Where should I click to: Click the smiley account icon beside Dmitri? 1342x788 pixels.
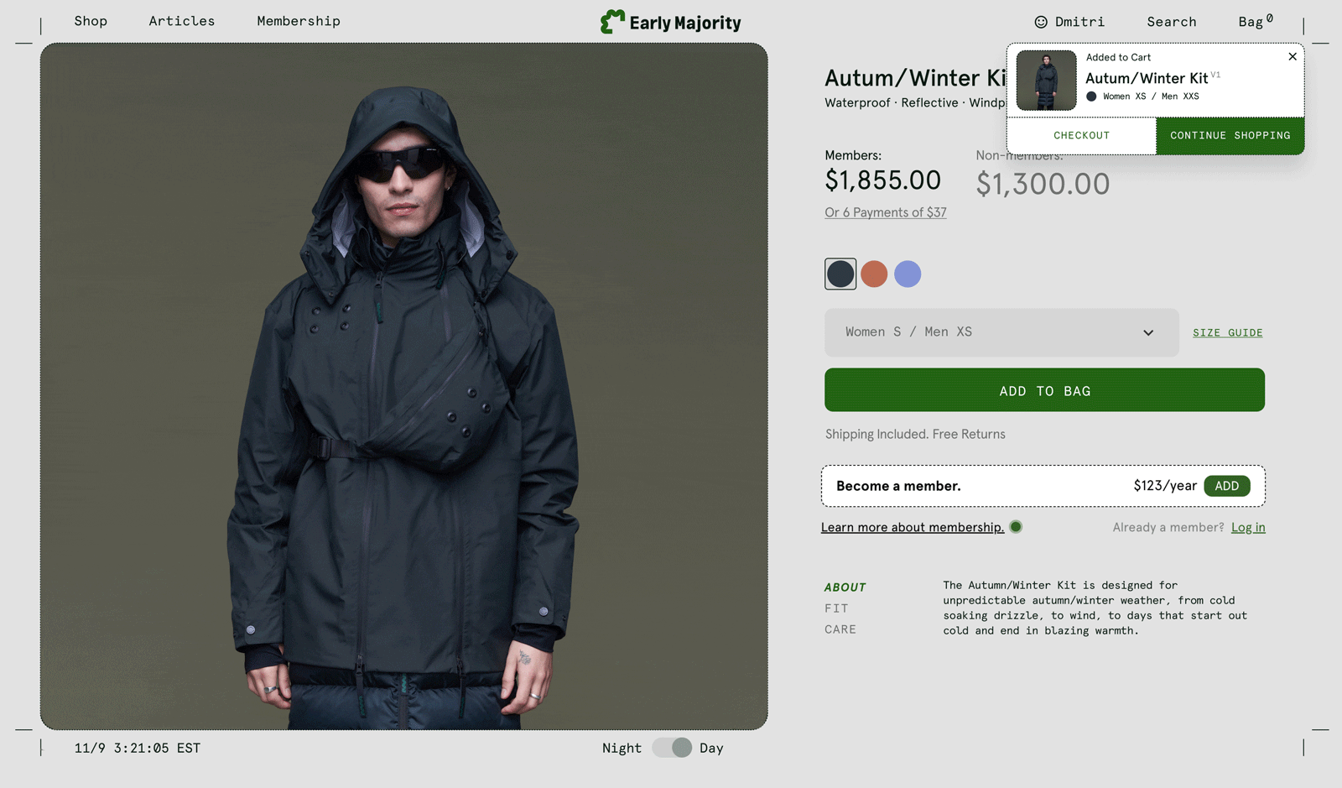(1041, 22)
